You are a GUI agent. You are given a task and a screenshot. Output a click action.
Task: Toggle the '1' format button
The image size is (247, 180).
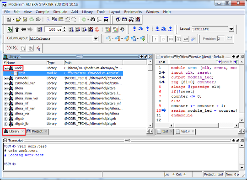155,39
